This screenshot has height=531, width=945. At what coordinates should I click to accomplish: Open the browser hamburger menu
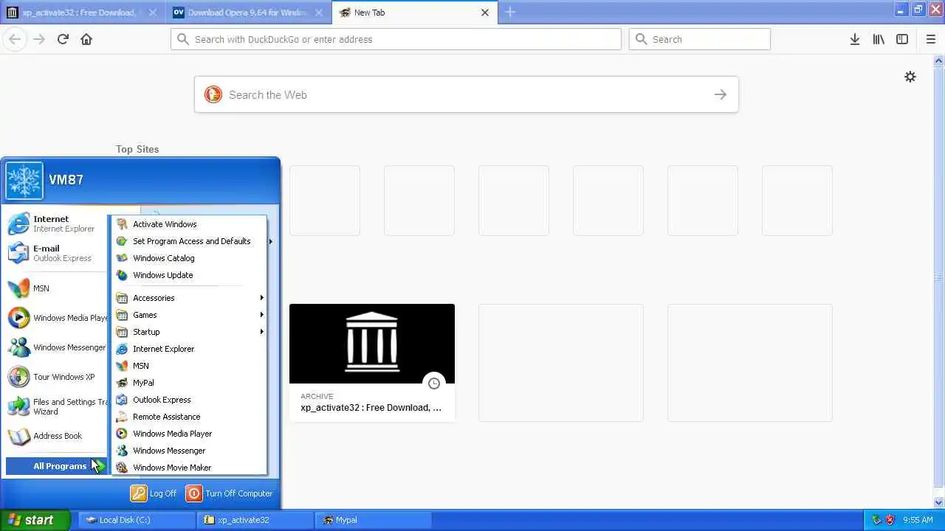(x=931, y=39)
